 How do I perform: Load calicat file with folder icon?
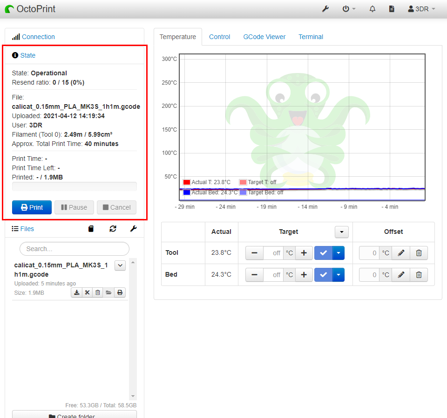[108, 292]
